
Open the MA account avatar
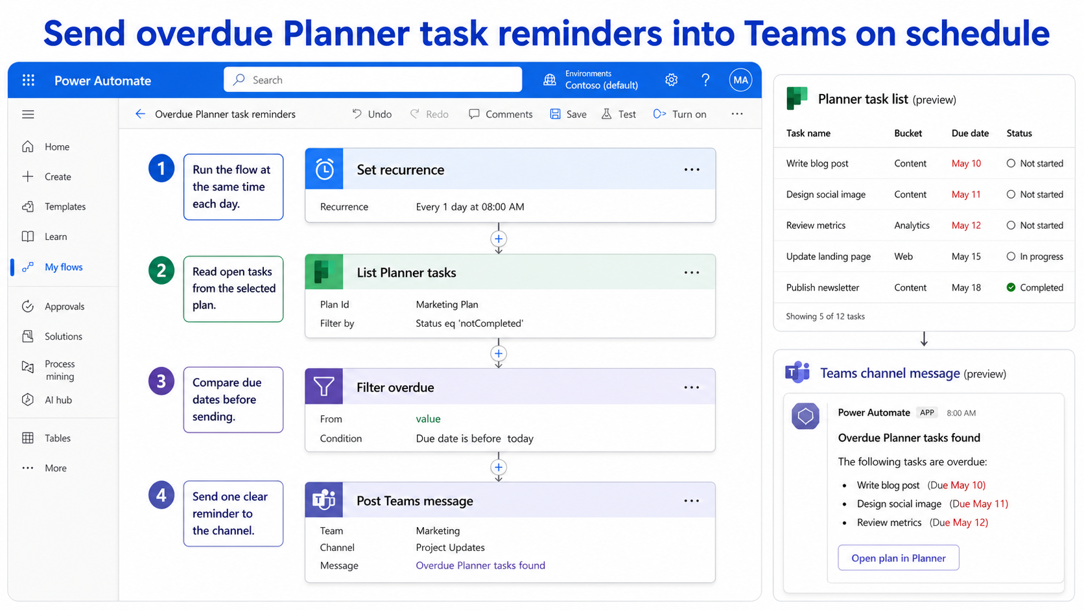click(x=740, y=80)
